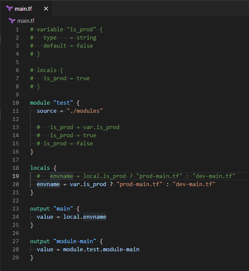Click "prod-main.tf" string on line 20
The width and height of the screenshot is (249, 271).
click(x=139, y=184)
